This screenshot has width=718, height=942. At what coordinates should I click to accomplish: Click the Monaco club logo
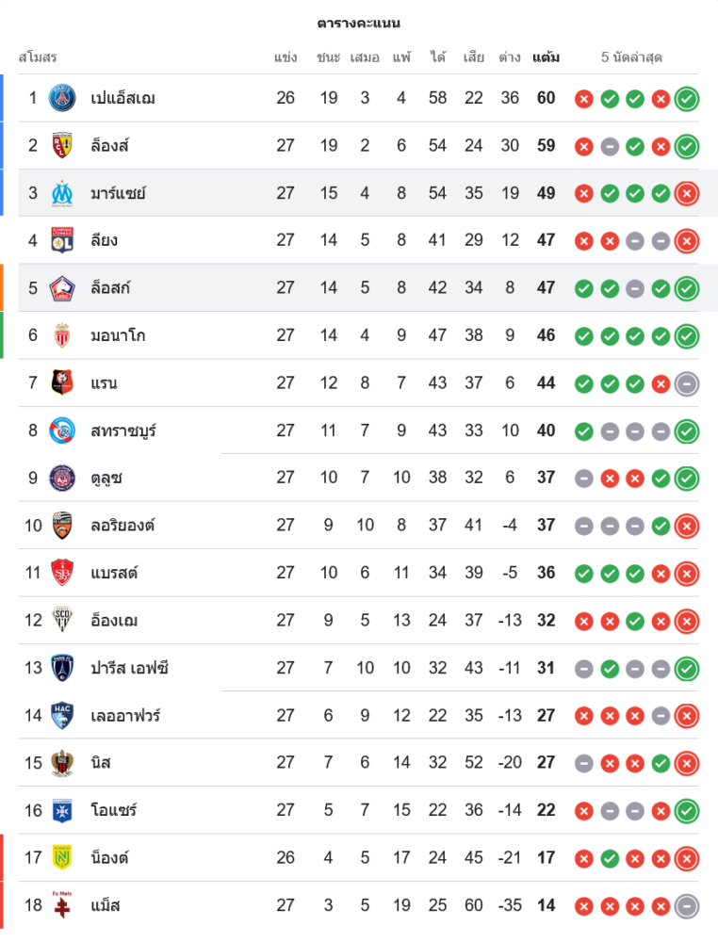click(x=62, y=335)
